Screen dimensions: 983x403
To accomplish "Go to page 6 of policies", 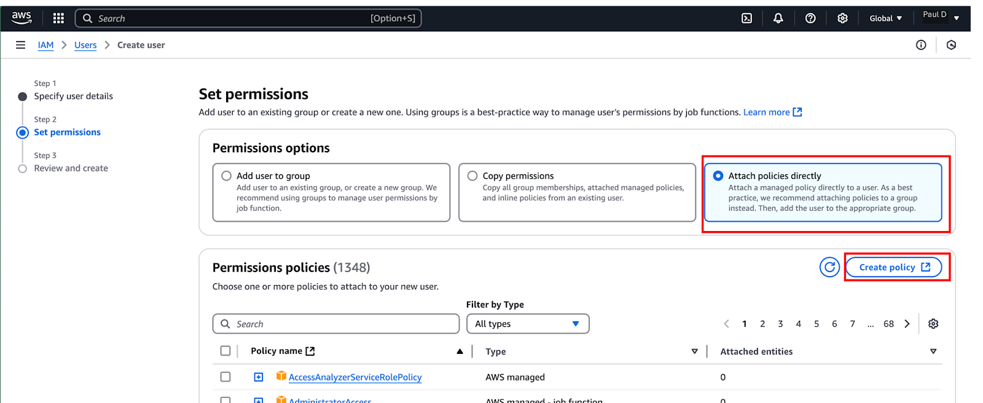I will coord(834,324).
